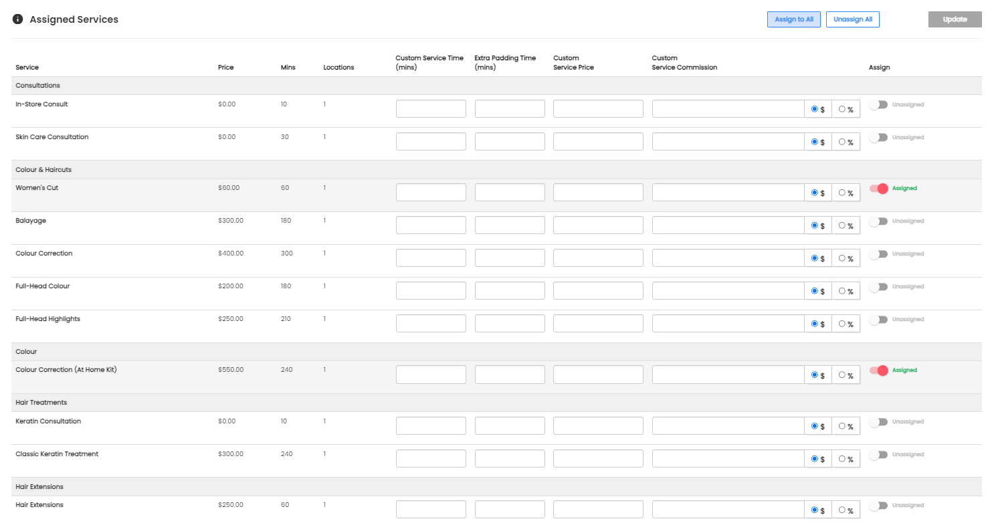994x523 pixels.
Task: Enable the Balayage assign toggle
Action: point(878,221)
